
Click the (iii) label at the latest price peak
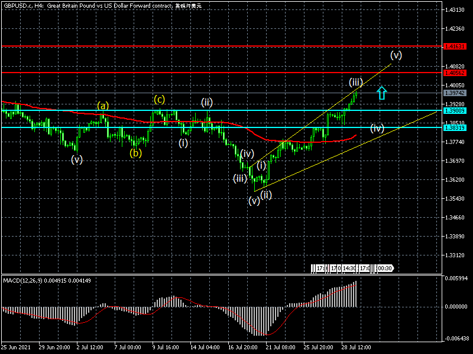355,81
